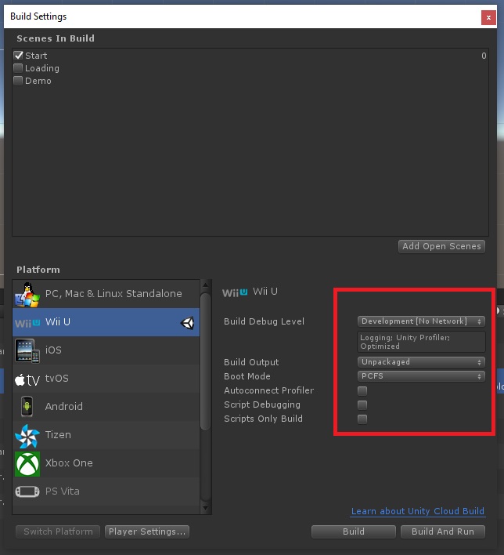
Task: Select the Xbox One platform label
Action: (x=69, y=463)
